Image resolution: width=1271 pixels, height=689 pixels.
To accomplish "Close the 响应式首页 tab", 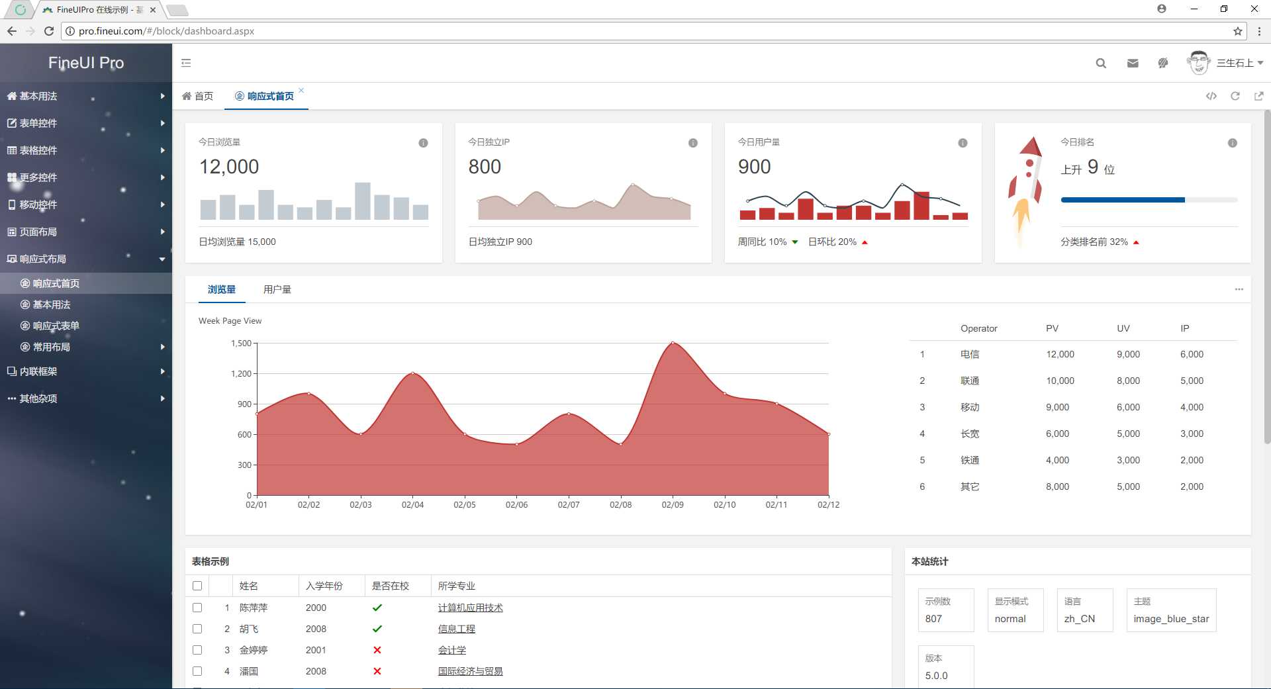I will [x=301, y=90].
